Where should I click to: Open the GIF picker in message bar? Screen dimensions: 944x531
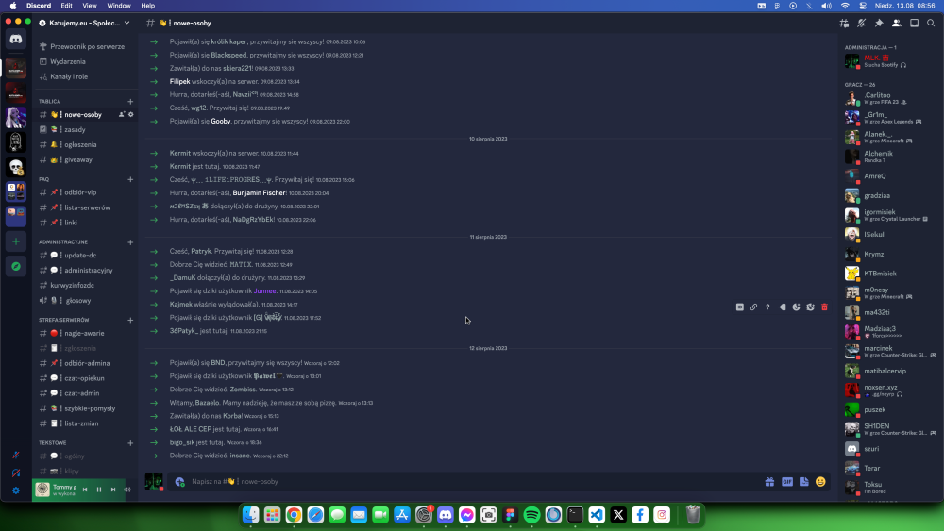pyautogui.click(x=787, y=482)
